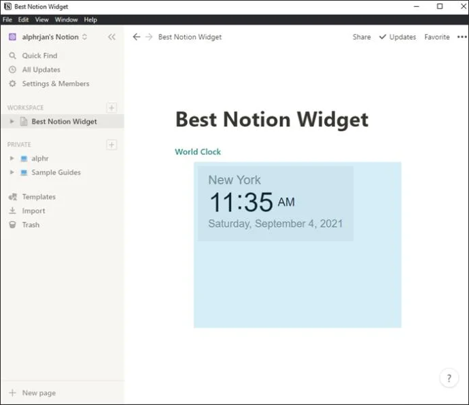Click the Trash label

click(x=31, y=225)
